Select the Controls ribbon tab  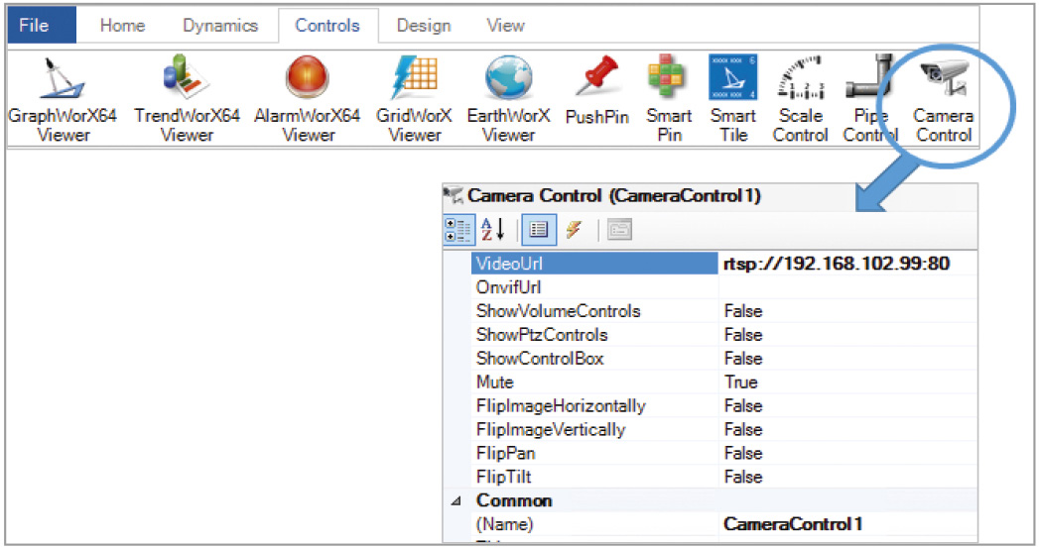(x=327, y=26)
